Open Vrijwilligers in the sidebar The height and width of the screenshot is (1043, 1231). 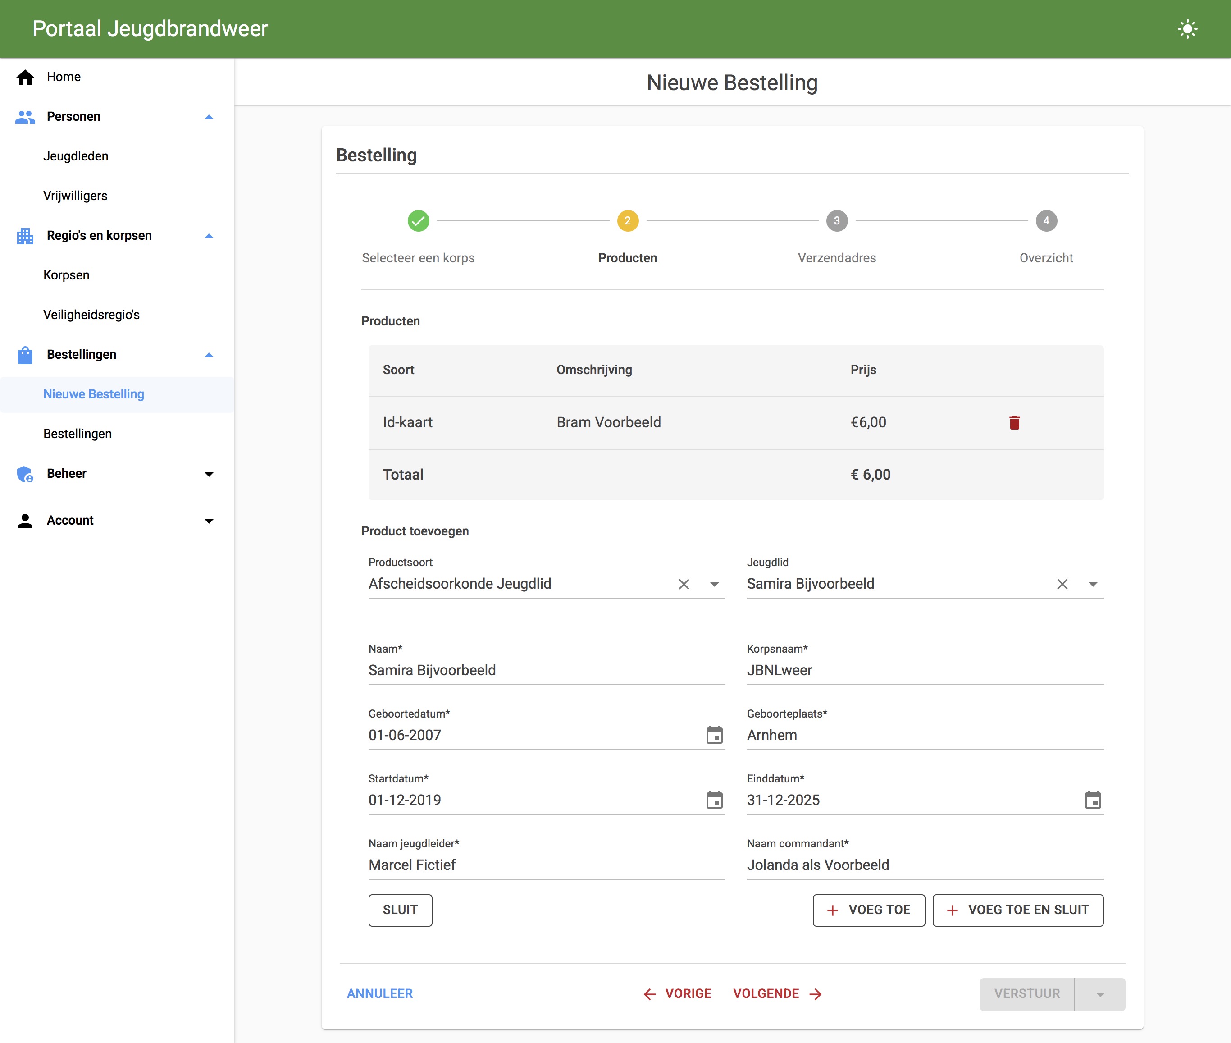75,196
